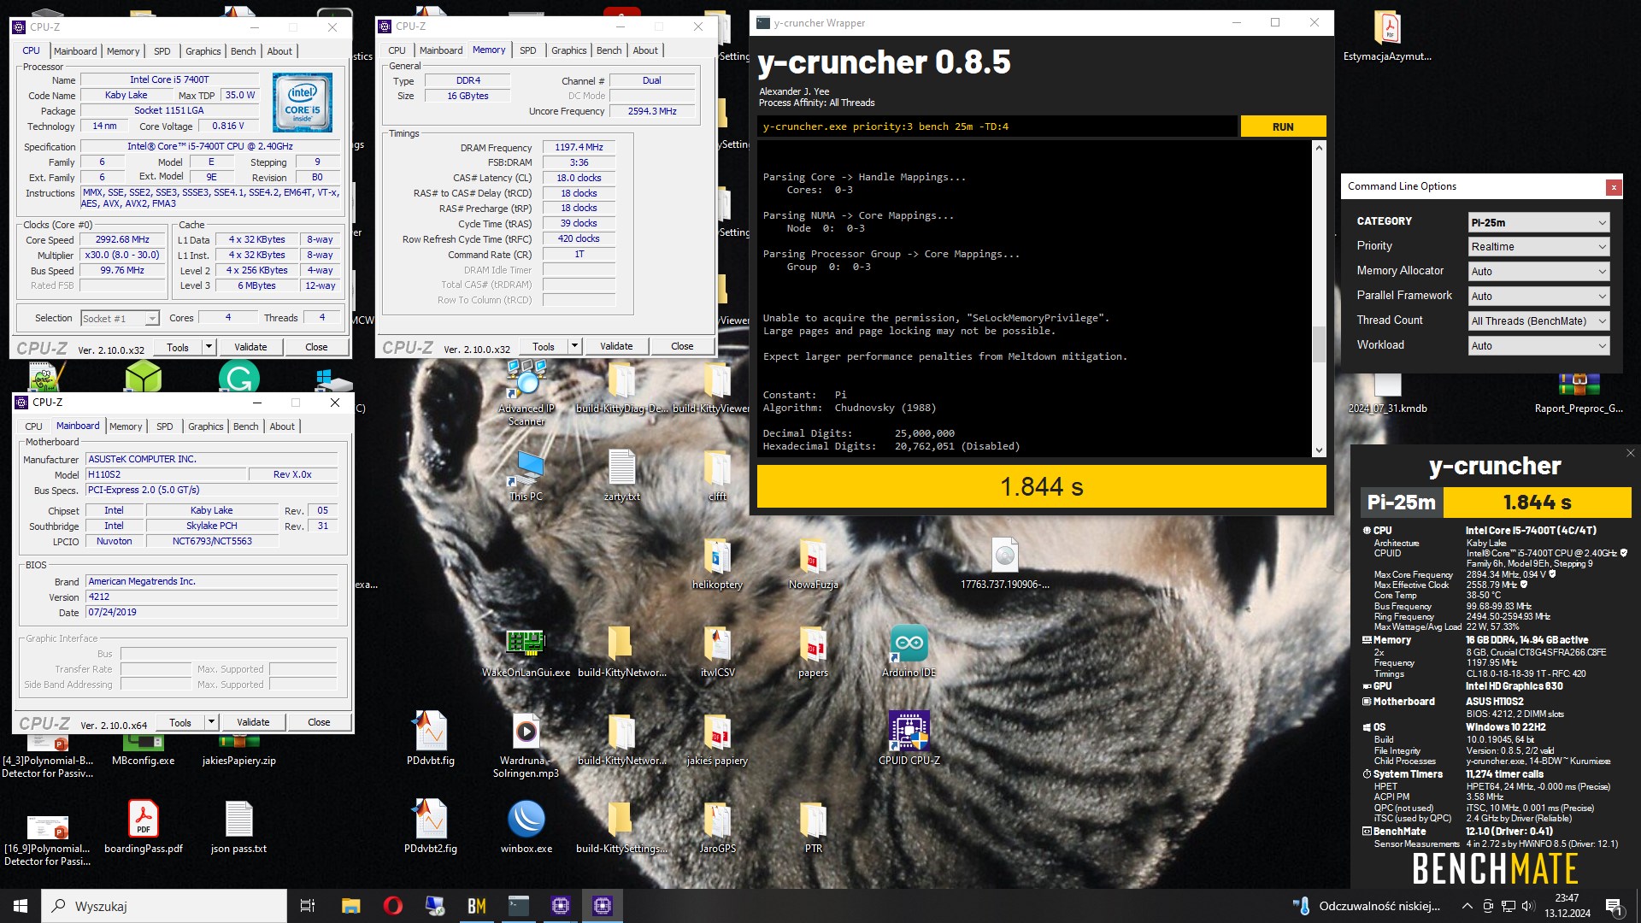Open the Category dropdown showing Pi-25m
Image resolution: width=1641 pixels, height=923 pixels.
pyautogui.click(x=1538, y=222)
